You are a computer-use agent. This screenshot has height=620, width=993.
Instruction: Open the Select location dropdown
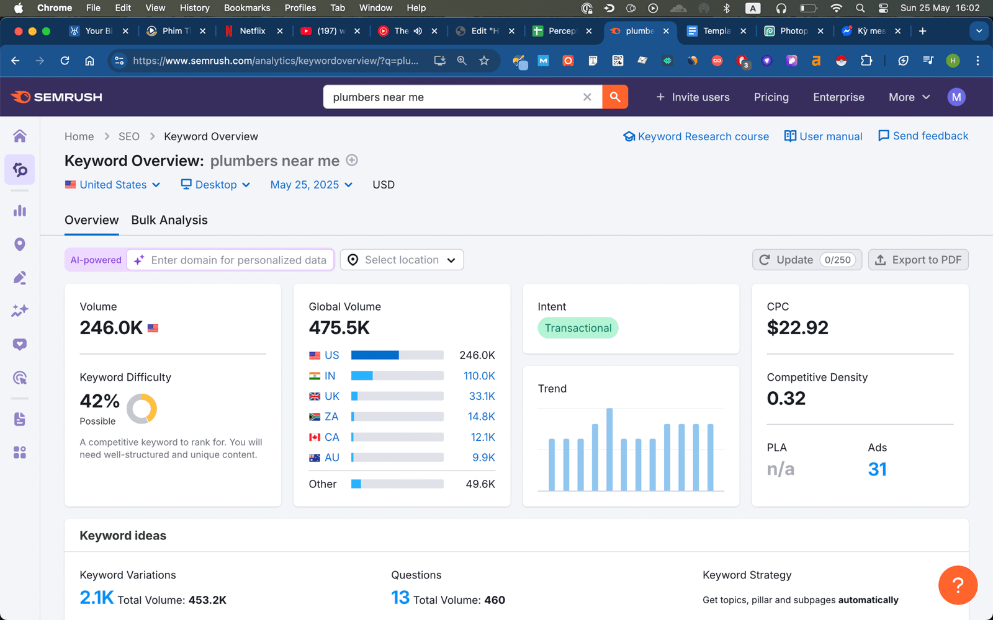[402, 260]
